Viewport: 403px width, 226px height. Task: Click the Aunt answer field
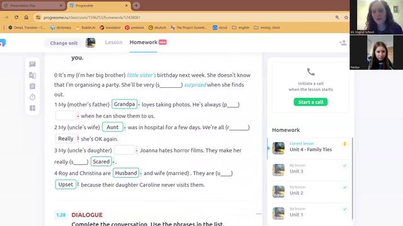pyautogui.click(x=113, y=127)
